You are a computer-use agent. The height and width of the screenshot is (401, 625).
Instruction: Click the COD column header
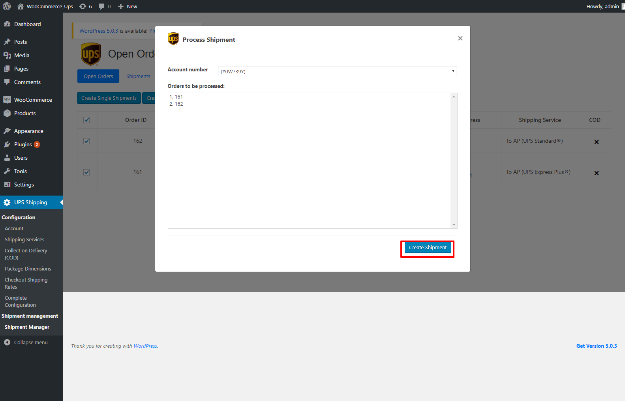point(595,120)
